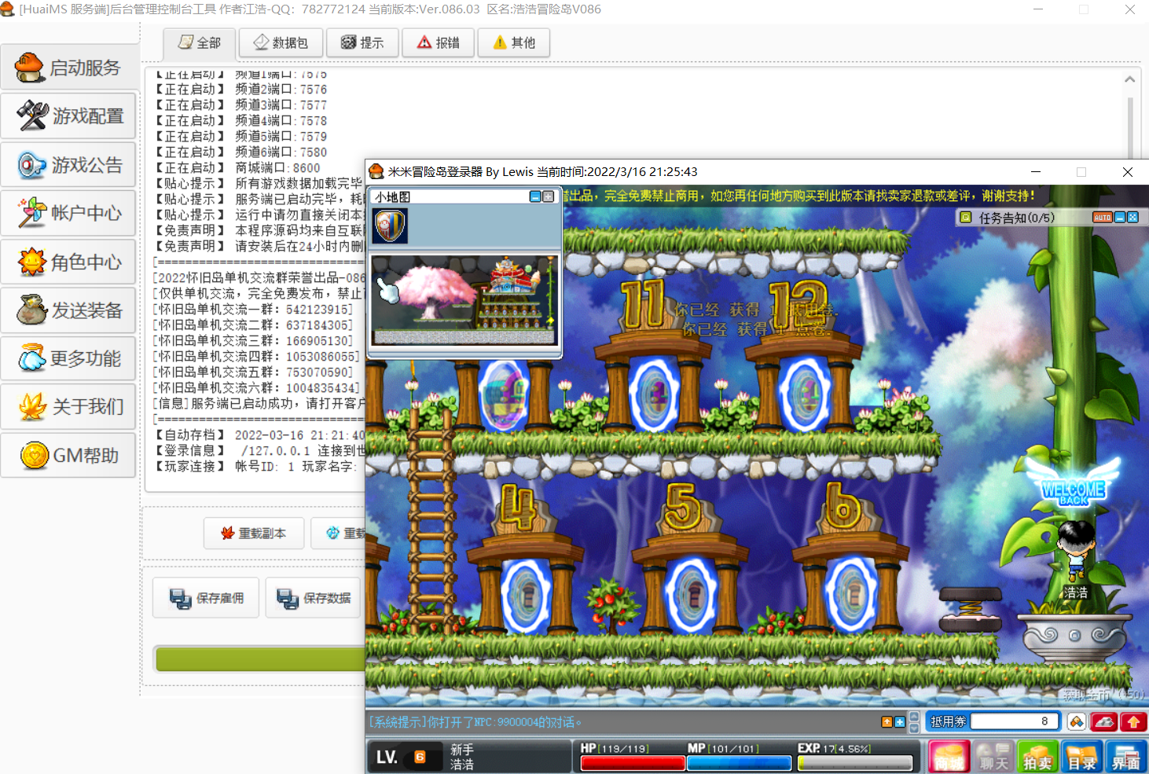Screen dimensions: 1149x774
Task: Open 聊天 chat button
Action: pyautogui.click(x=993, y=757)
